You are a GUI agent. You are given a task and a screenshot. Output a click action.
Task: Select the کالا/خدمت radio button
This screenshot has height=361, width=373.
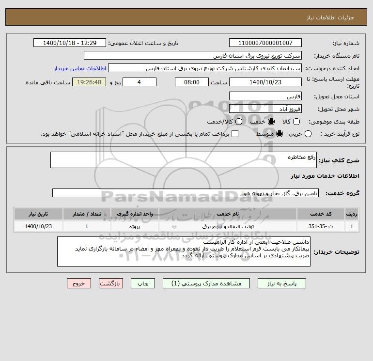click(239, 122)
